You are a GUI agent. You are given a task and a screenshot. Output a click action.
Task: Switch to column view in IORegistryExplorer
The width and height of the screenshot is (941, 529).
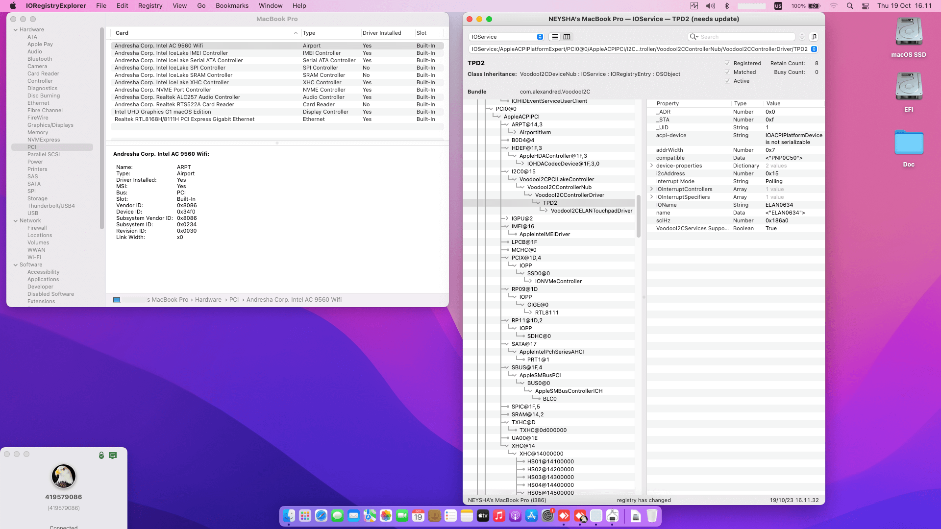[567, 37]
